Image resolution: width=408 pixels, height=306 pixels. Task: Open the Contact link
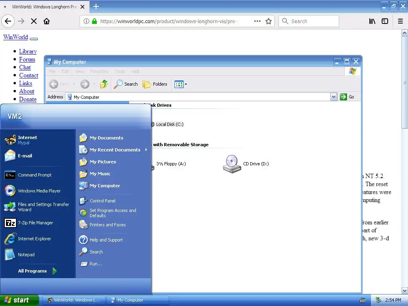click(29, 75)
